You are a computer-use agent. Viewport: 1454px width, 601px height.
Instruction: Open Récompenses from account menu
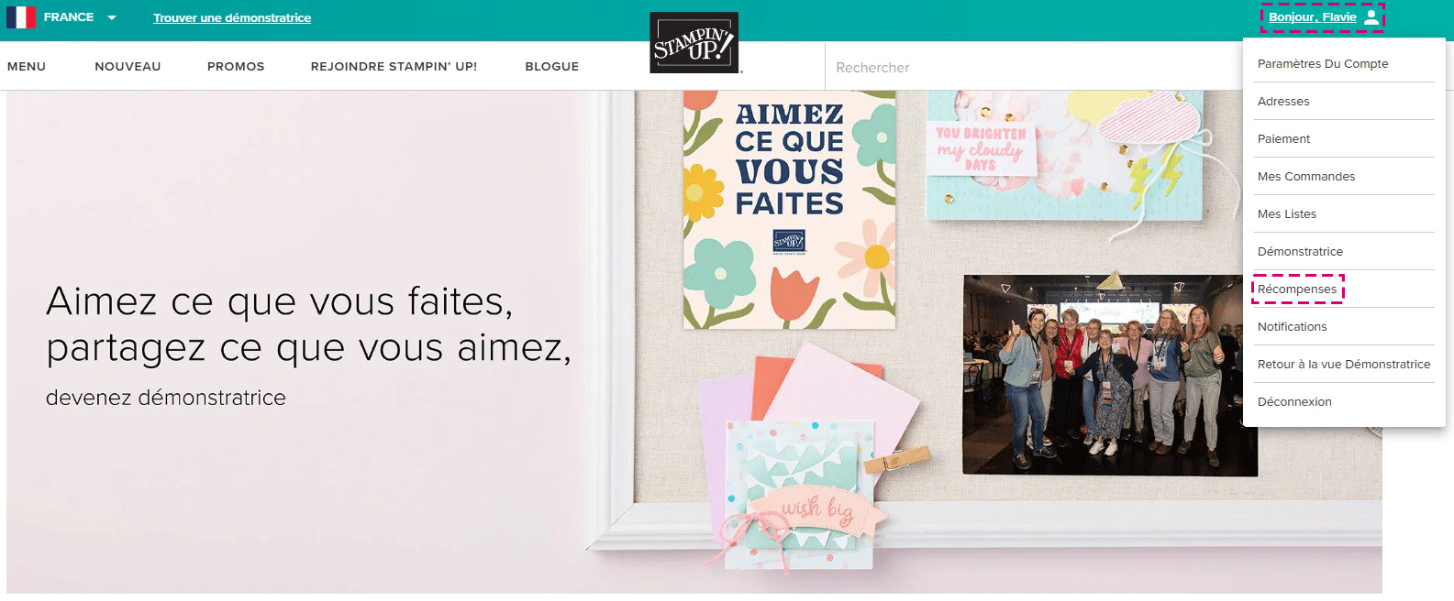1297,289
